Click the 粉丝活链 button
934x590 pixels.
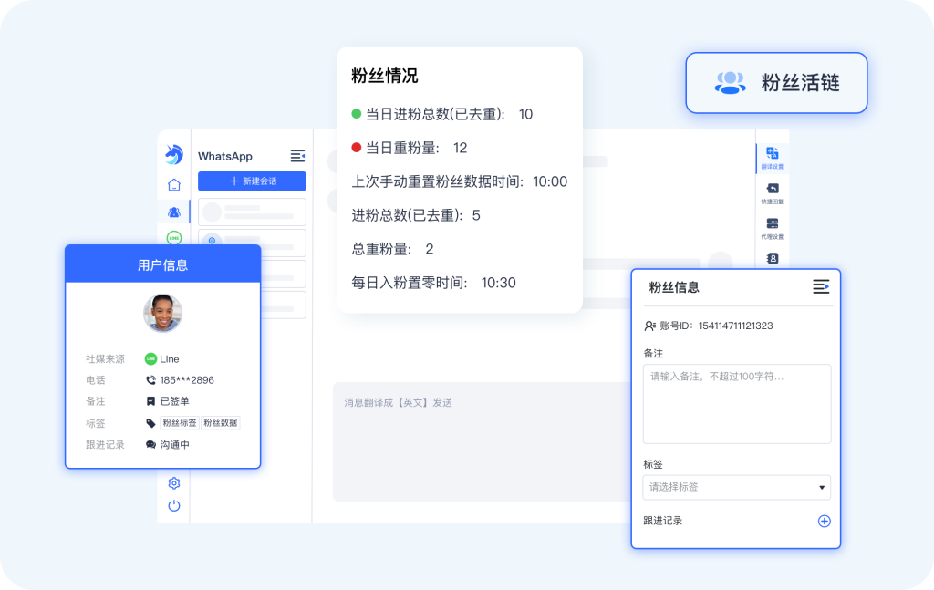point(776,83)
